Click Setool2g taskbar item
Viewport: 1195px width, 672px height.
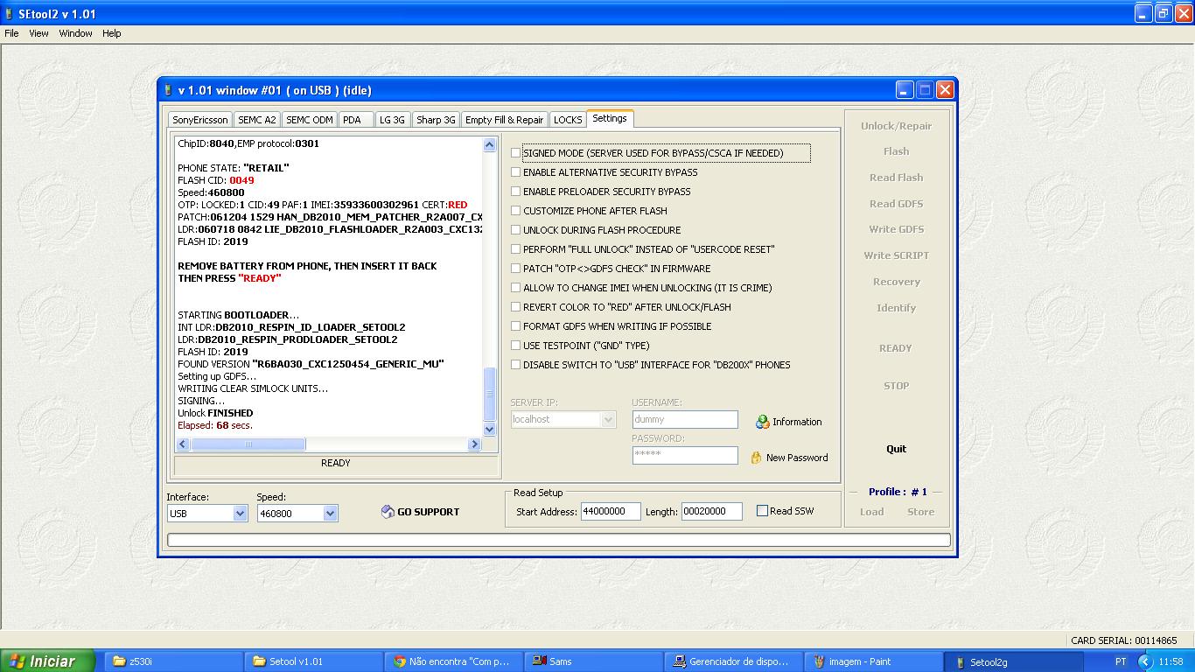[x=1014, y=661]
